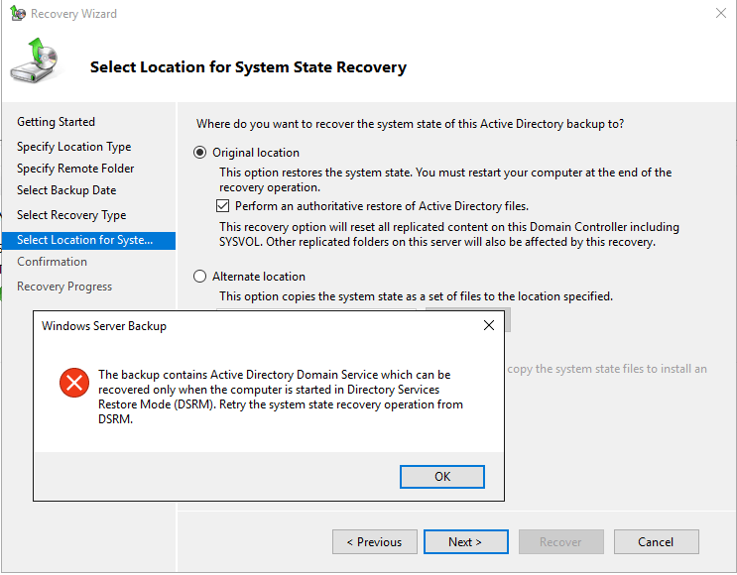Open the Specify Location Type step
Image resolution: width=737 pixels, height=575 pixels.
coord(73,147)
